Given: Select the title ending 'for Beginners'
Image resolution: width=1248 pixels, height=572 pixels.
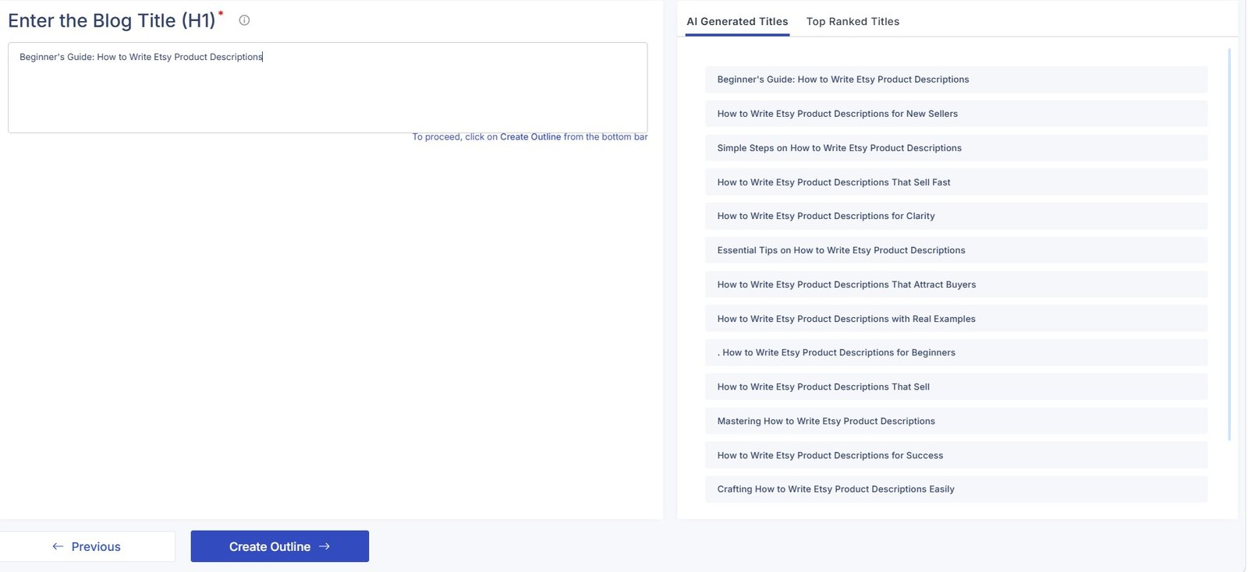Looking at the screenshot, I should pyautogui.click(x=956, y=352).
